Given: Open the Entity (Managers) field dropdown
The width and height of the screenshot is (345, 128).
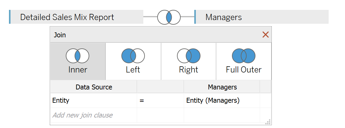Looking at the screenshot, I should pyautogui.click(x=222, y=101).
